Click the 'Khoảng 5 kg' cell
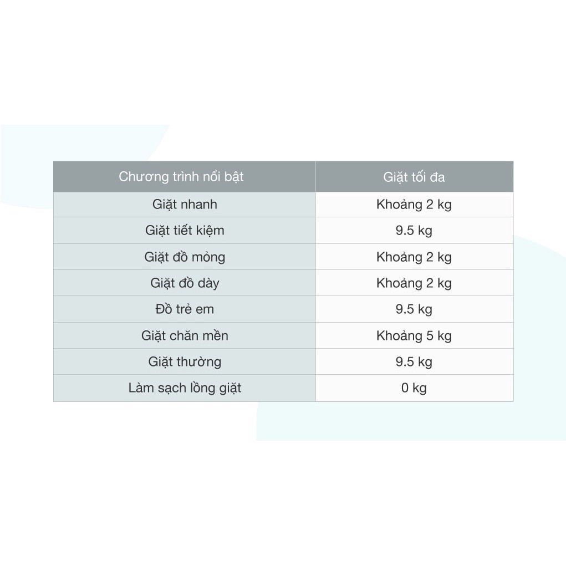 click(x=414, y=335)
